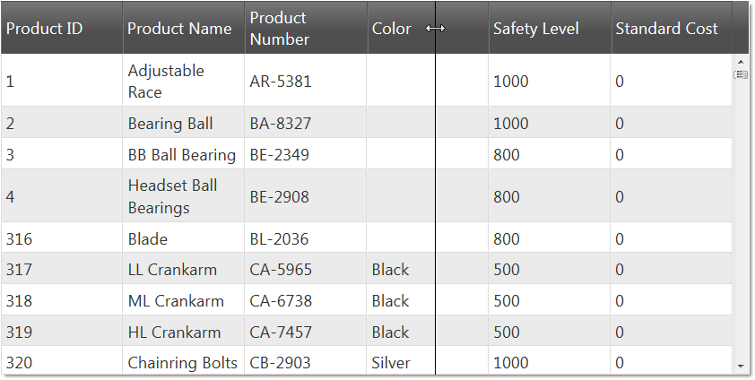The height and width of the screenshot is (380, 755).
Task: Click the Black color cell for LL Crankarm
Action: (x=390, y=270)
